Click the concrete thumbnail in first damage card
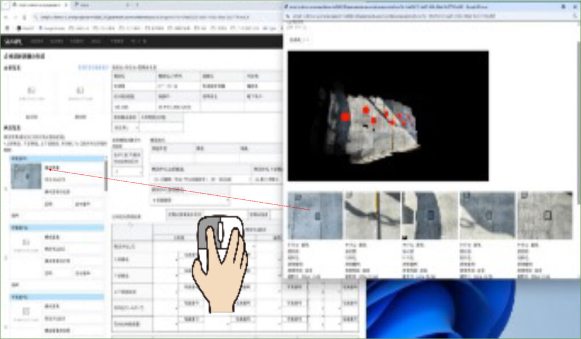This screenshot has width=581, height=339. point(26,176)
